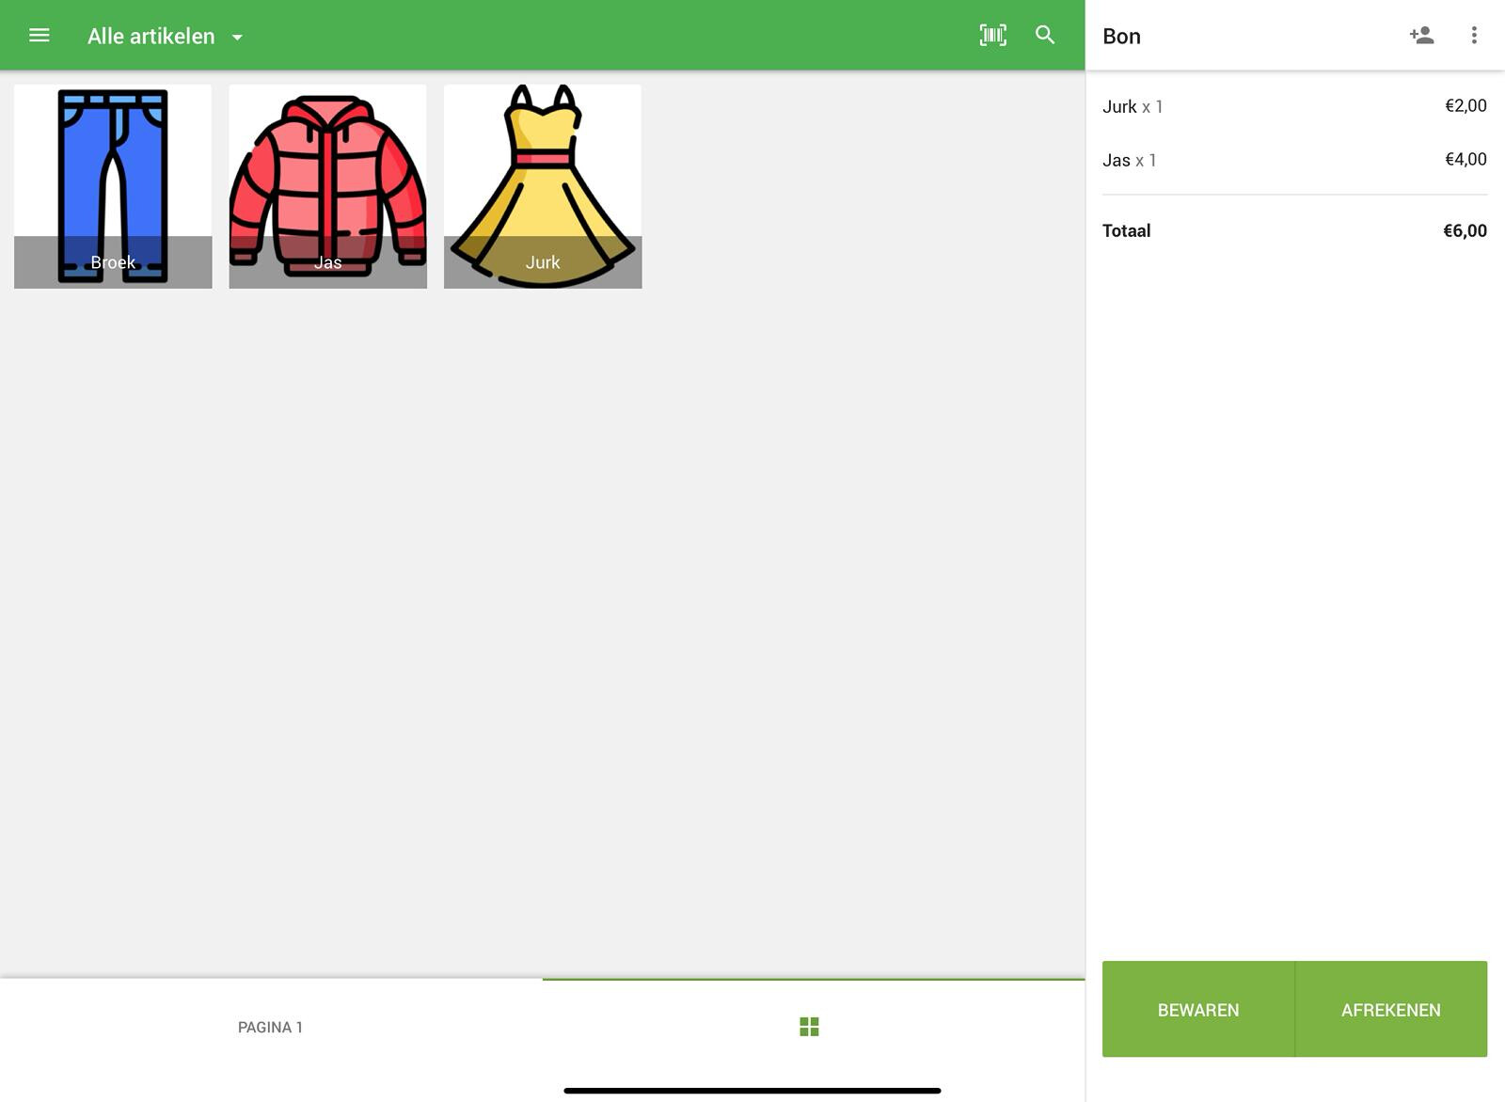Viewport: 1505px width, 1102px height.
Task: Click the Alle artikelen category label
Action: 151,37
